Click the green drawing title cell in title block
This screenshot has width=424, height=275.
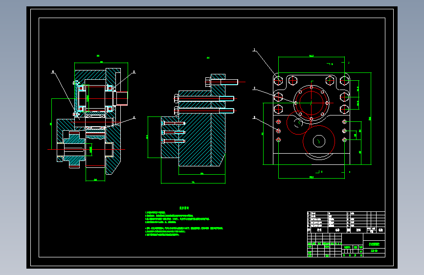click(x=374, y=244)
